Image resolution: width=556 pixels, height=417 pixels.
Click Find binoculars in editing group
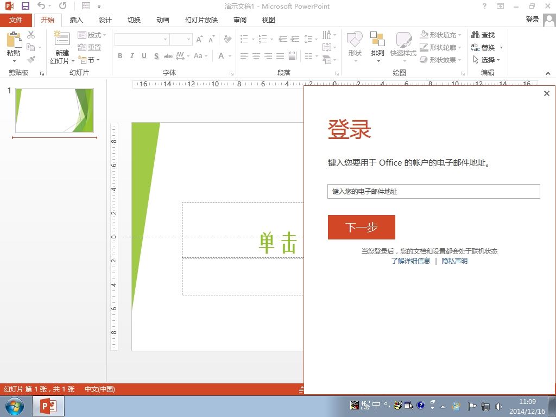tap(483, 35)
